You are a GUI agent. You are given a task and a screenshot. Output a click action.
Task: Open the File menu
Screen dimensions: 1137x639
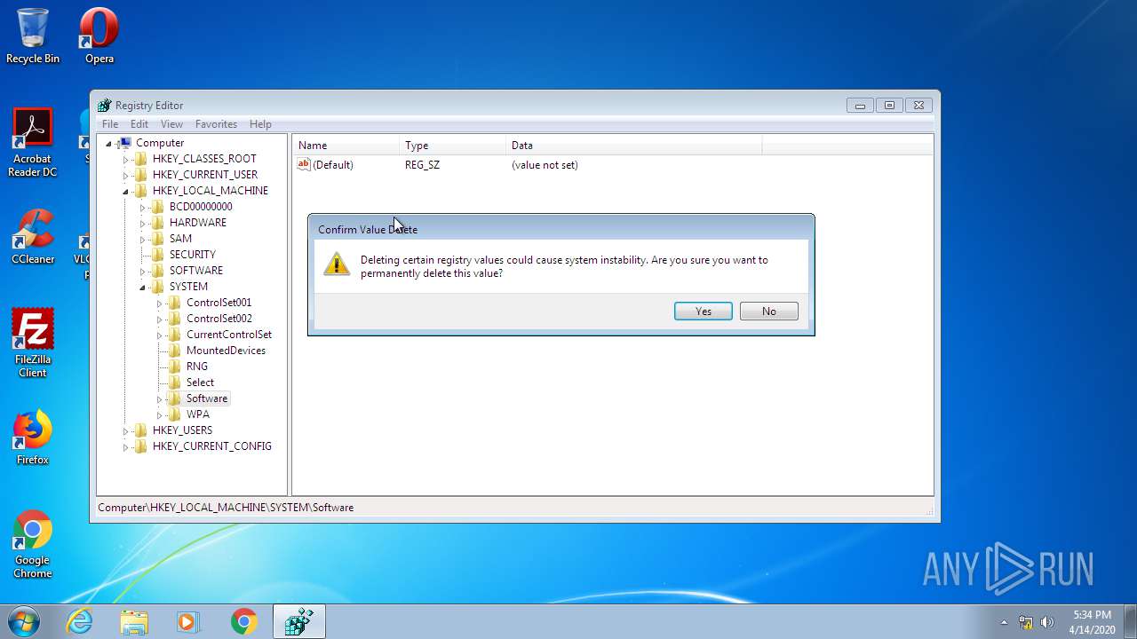coord(110,124)
